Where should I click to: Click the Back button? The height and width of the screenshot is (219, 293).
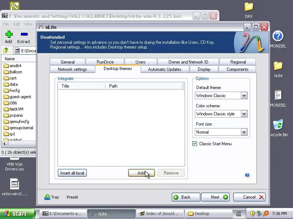(x=186, y=197)
